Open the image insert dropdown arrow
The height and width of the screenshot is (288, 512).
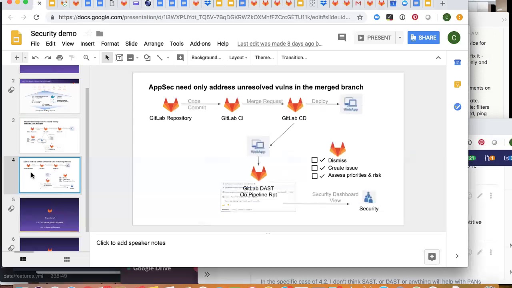tap(137, 58)
